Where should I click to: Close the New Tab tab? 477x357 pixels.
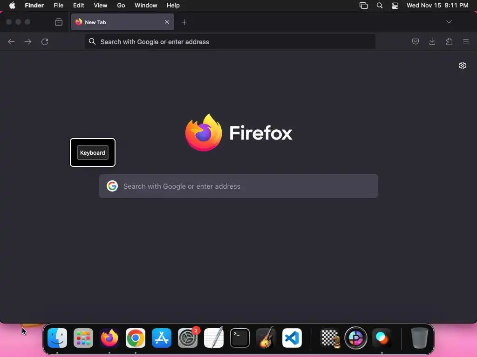pos(167,22)
